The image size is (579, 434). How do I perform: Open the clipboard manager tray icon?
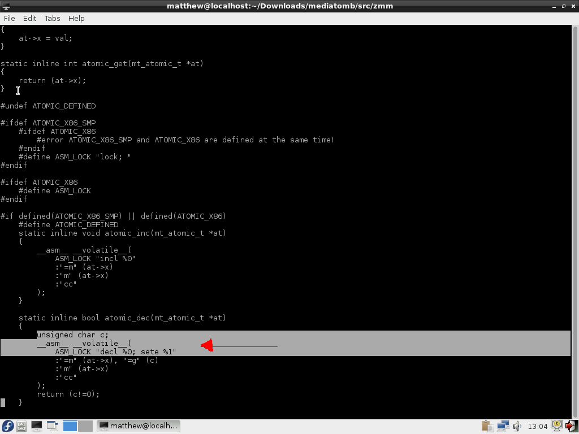pos(487,426)
